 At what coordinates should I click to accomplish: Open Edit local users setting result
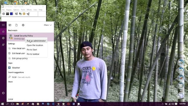point(17,53)
